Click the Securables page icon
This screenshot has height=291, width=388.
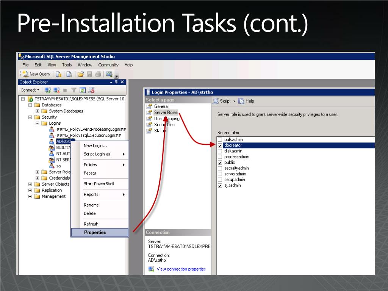[x=149, y=125]
